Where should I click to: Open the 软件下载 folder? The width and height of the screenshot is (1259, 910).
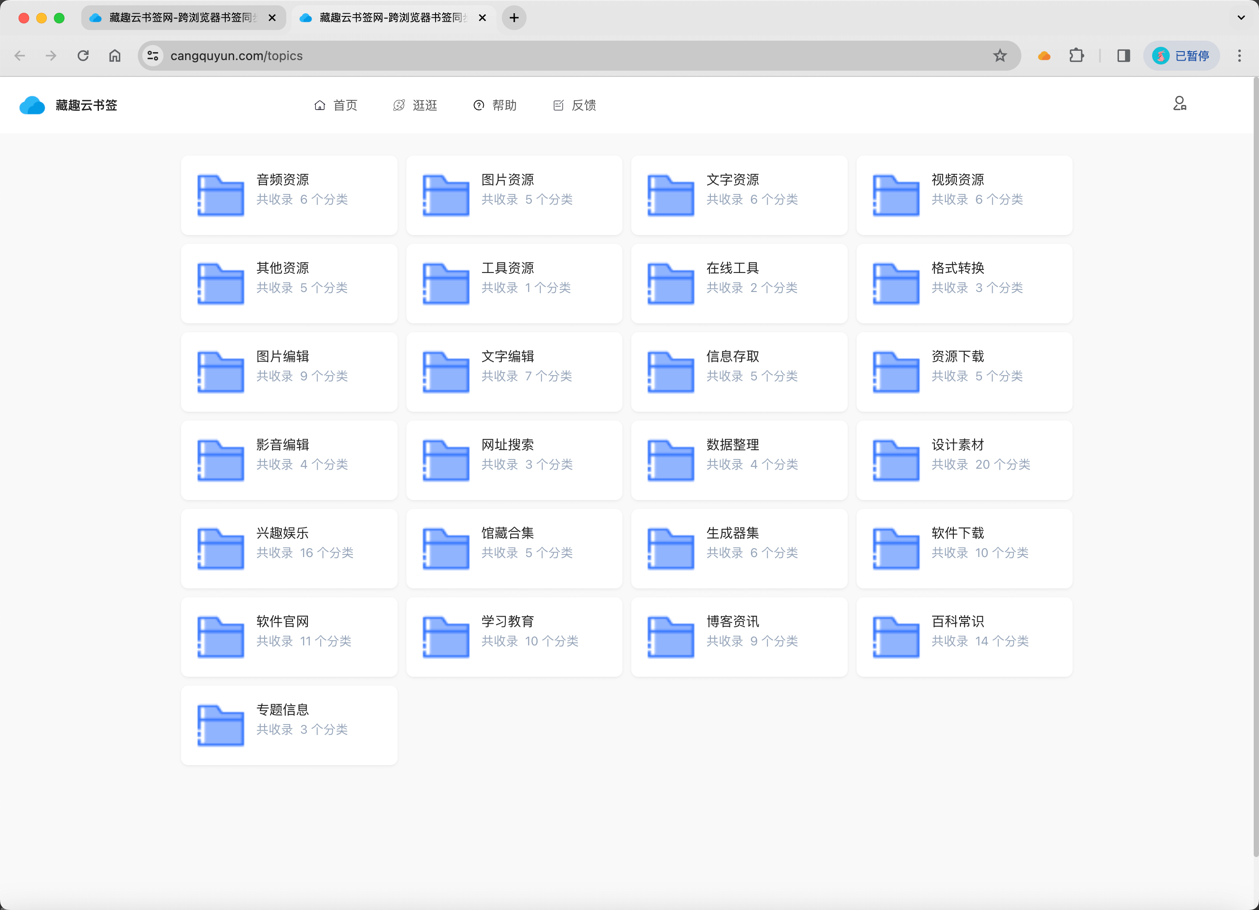coord(964,548)
